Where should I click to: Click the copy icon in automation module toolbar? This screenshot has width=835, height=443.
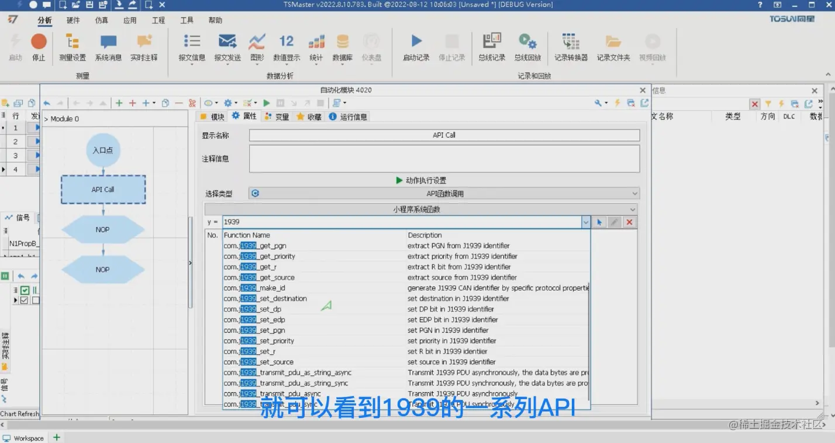165,103
